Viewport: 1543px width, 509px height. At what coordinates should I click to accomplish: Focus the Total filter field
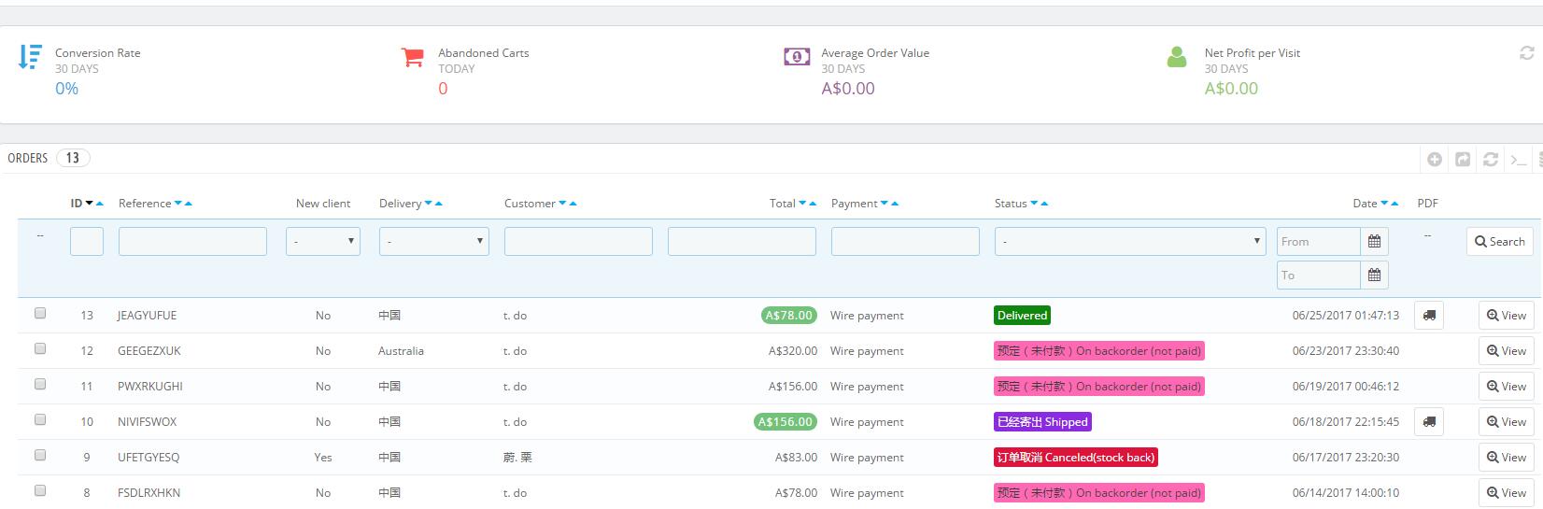tap(742, 242)
